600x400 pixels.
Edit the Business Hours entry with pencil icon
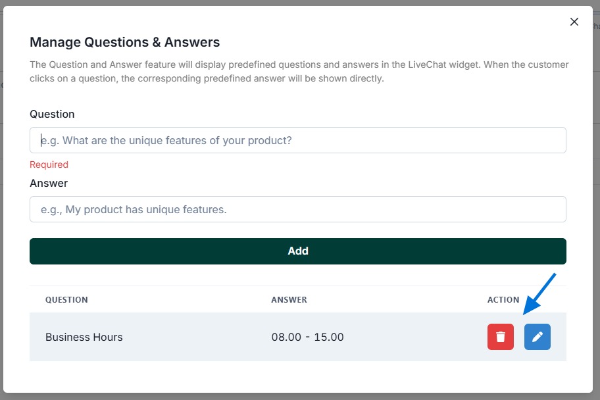537,337
